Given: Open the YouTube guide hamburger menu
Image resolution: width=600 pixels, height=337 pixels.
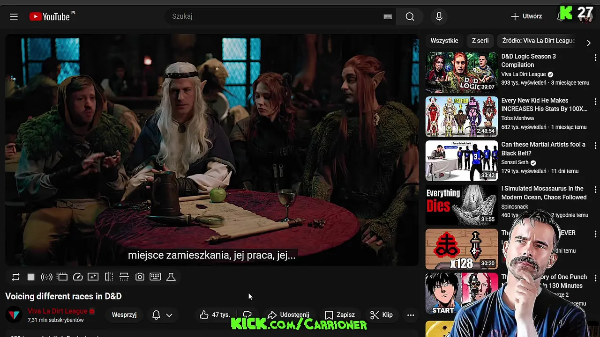Looking at the screenshot, I should (14, 16).
